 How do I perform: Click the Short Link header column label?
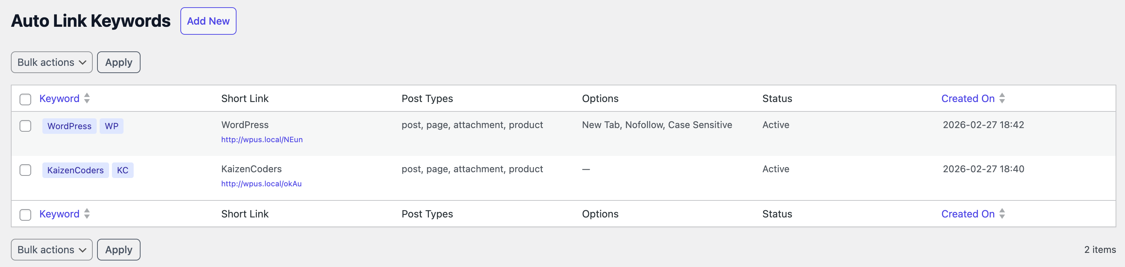click(x=245, y=99)
